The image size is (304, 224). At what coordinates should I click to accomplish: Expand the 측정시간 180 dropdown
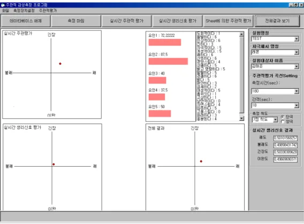pos(297,91)
